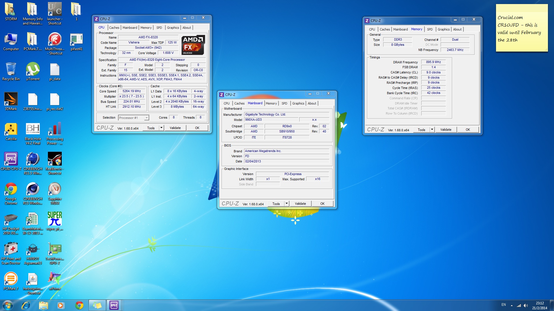Select Memory tab in Mainboard window
The width and height of the screenshot is (554, 311).
click(271, 103)
